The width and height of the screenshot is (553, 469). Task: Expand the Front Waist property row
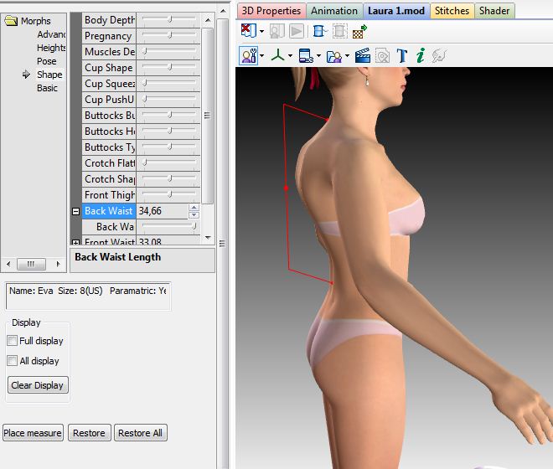(x=75, y=243)
